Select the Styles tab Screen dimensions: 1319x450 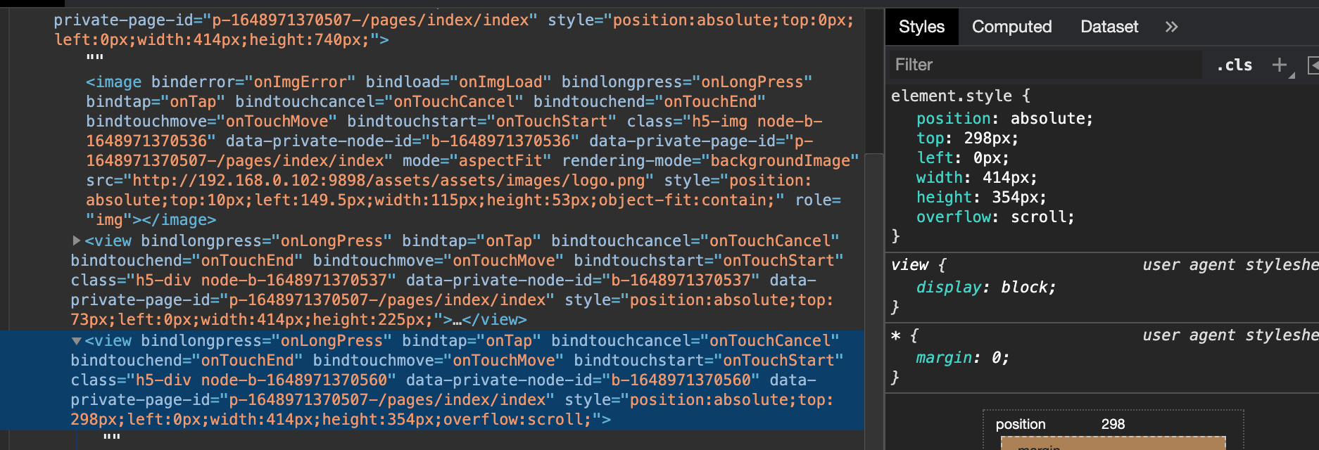(x=921, y=27)
